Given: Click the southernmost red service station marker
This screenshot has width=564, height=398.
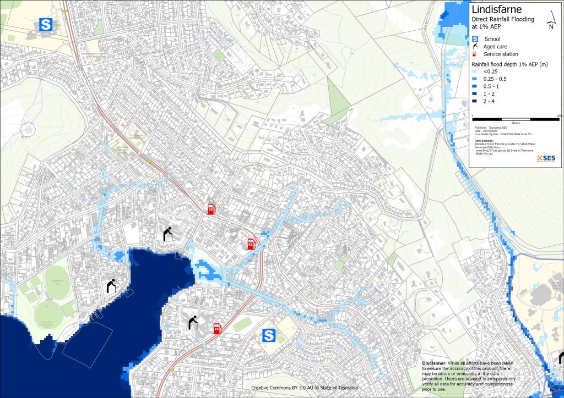Looking at the screenshot, I should [x=218, y=329].
